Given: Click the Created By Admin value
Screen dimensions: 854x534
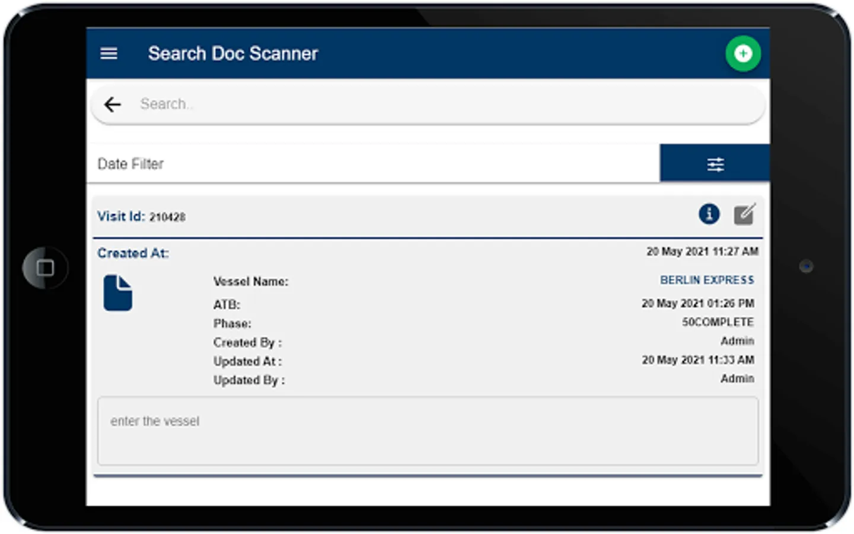Looking at the screenshot, I should tap(737, 341).
